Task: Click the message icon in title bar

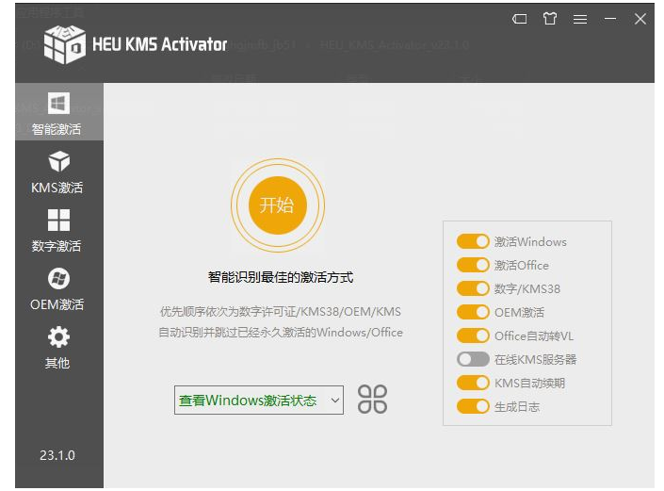Action: tap(520, 19)
